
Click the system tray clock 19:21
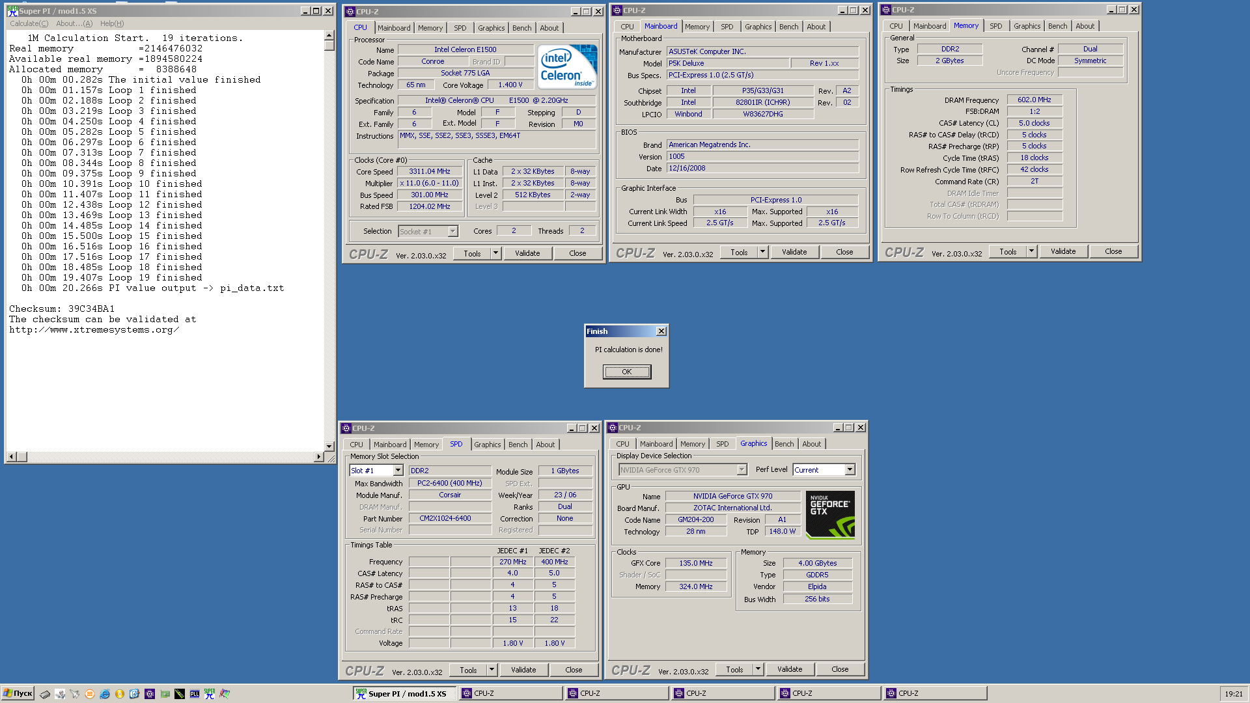tap(1234, 694)
